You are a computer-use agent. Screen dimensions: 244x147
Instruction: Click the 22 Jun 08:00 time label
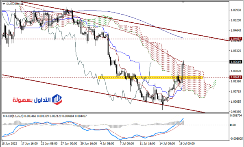49,143
